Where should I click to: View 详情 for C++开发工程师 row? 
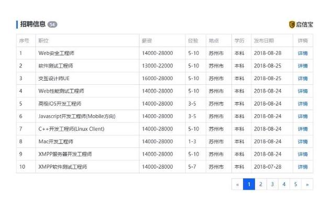pyautogui.click(x=303, y=129)
